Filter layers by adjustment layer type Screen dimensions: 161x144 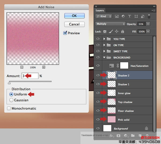(x=123, y=16)
